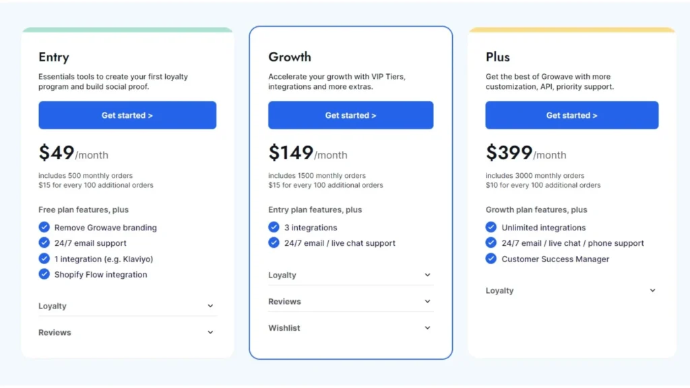Select the checkmark next to Customer Success Manager
Screen dimensions: 690x388
491,259
